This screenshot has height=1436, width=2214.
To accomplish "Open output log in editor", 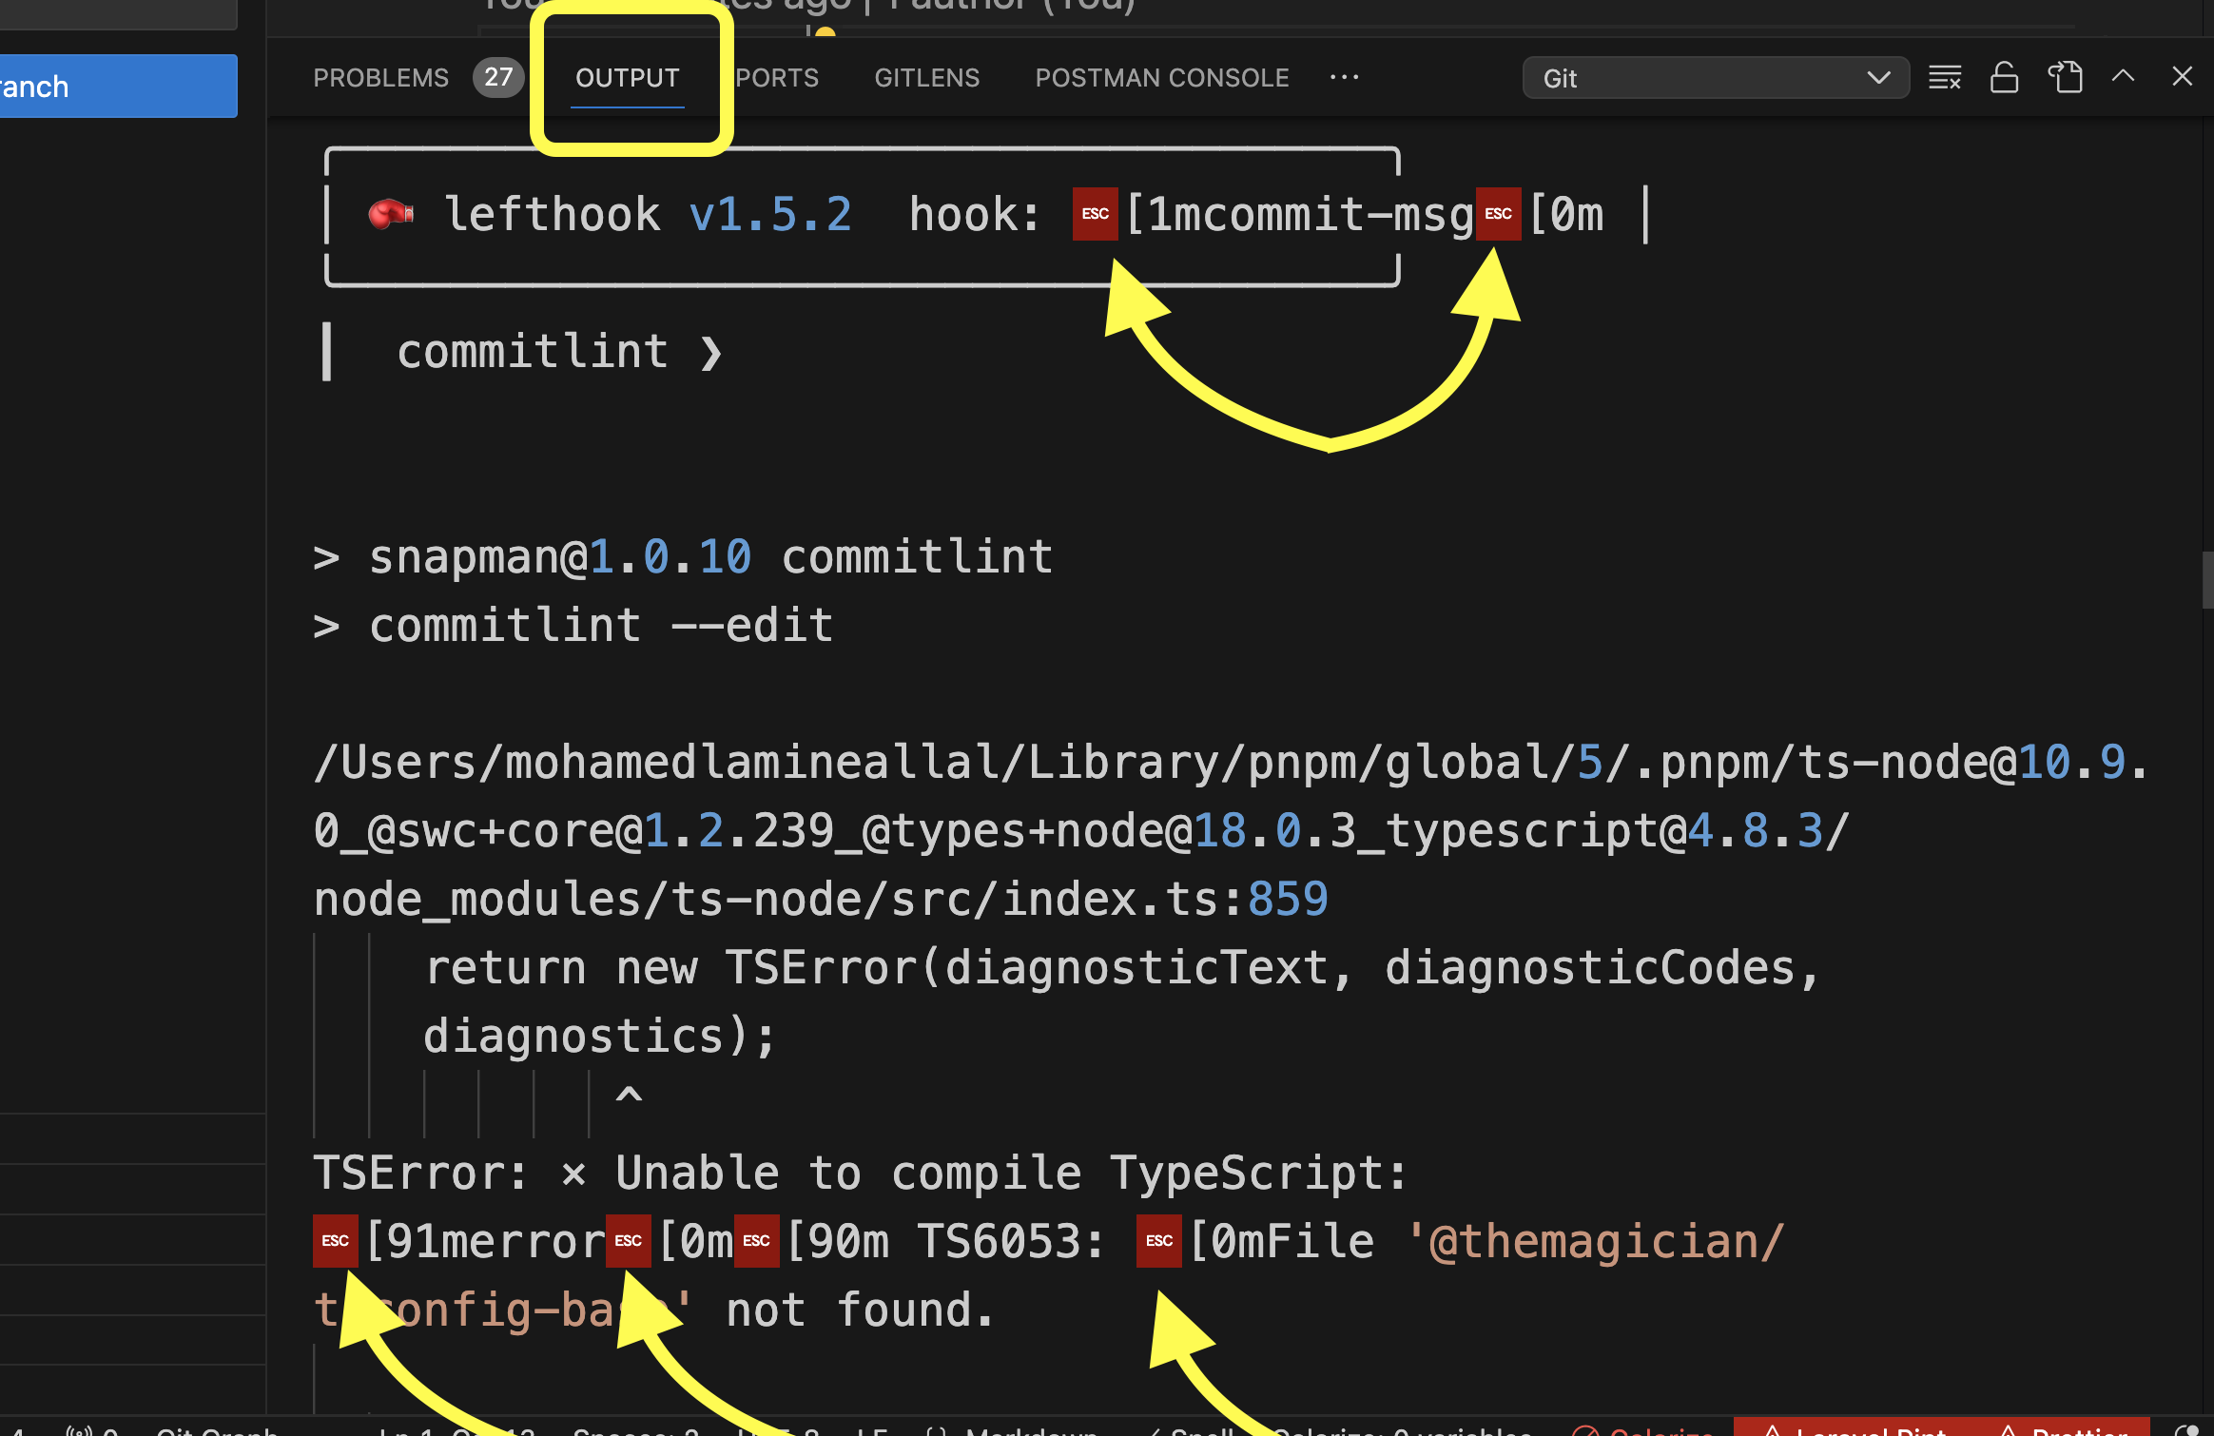I will pyautogui.click(x=2065, y=78).
